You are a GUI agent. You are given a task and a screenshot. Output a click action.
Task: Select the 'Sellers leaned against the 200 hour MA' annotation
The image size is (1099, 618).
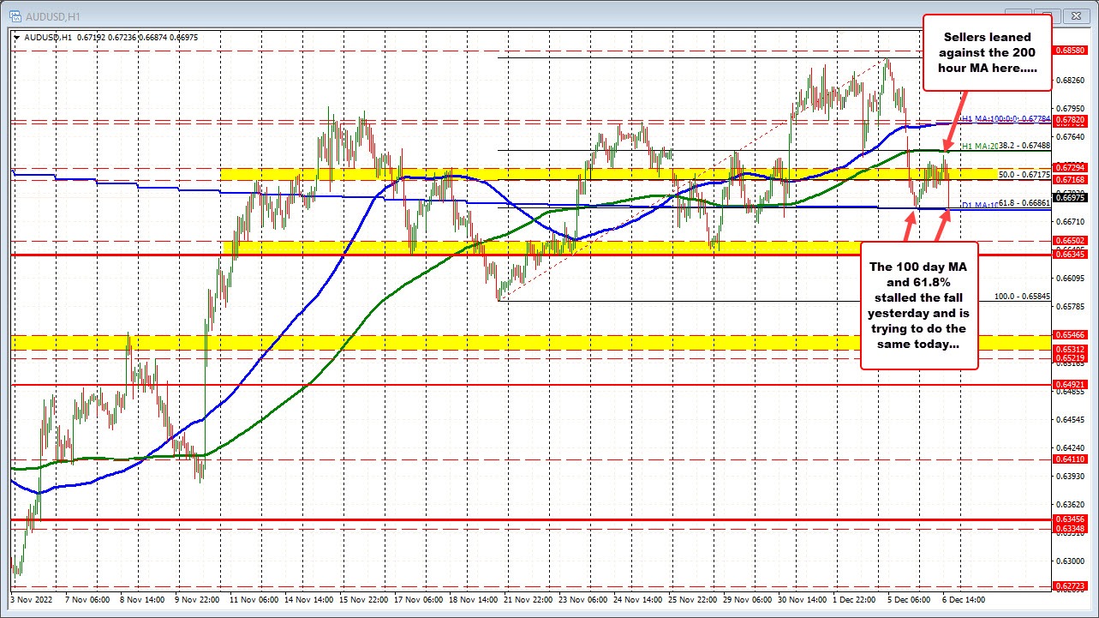(x=987, y=52)
